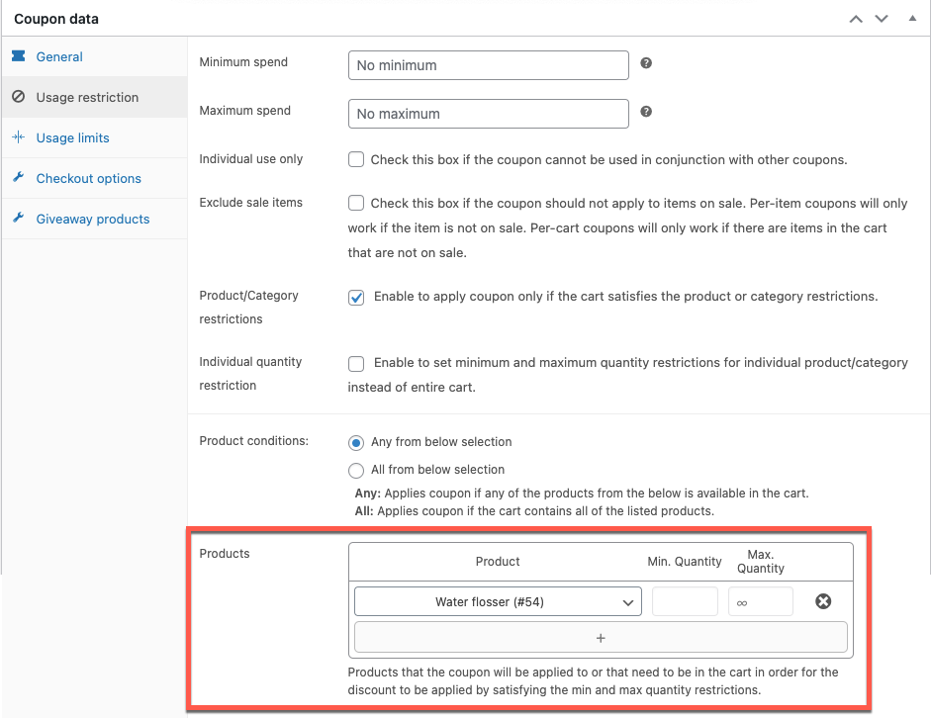Click the Maximum spend help icon

pos(646,112)
